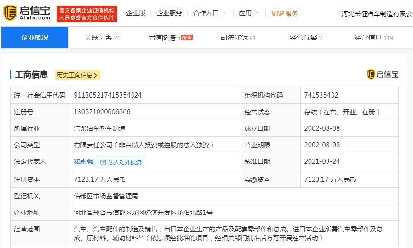
Task: Click registered capital 7123.17 万人民币 in 注册资本 row
Action: (99, 179)
